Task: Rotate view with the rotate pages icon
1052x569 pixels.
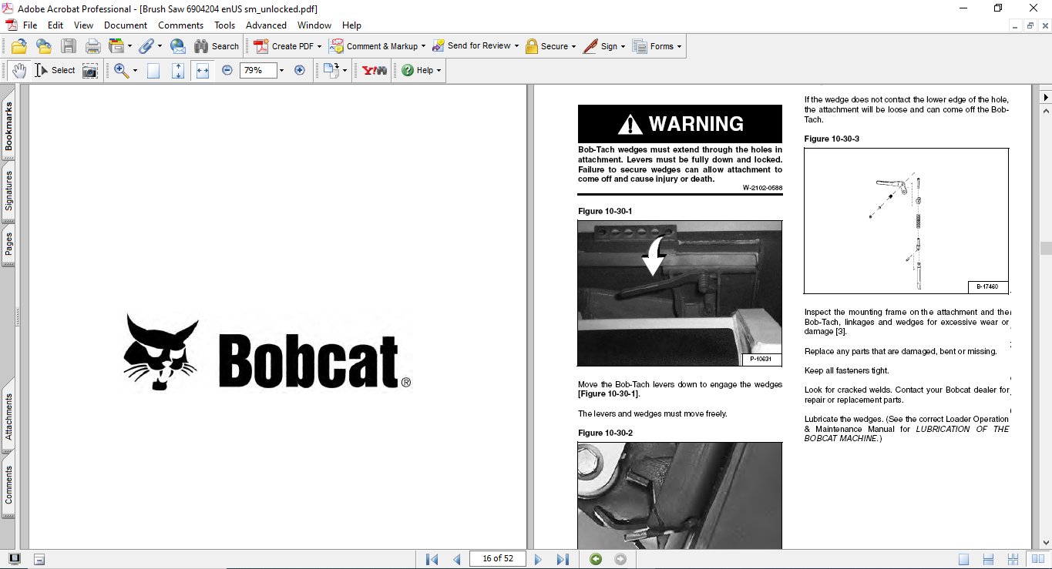Action: pos(331,70)
